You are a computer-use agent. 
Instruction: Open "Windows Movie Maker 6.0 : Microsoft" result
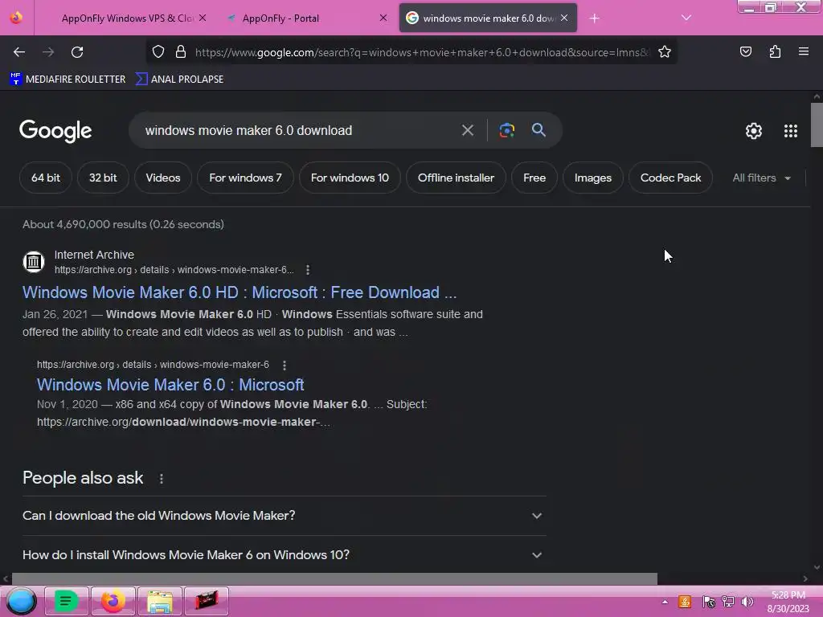170,385
